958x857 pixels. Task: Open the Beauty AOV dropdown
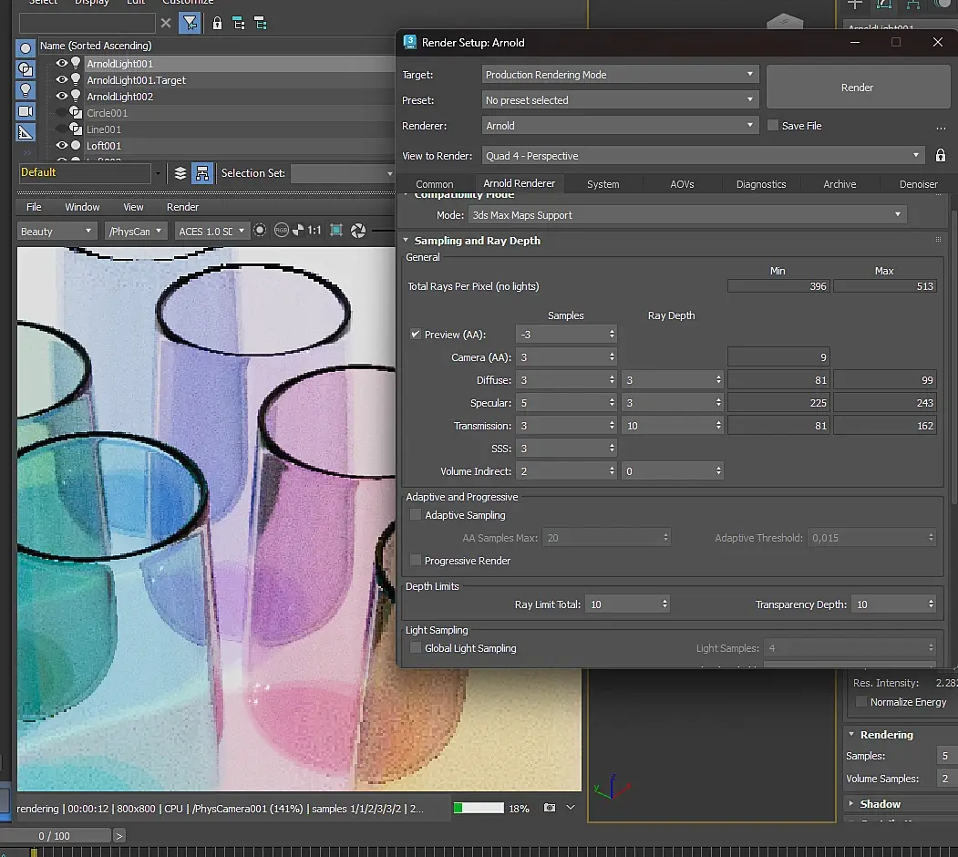[57, 232]
